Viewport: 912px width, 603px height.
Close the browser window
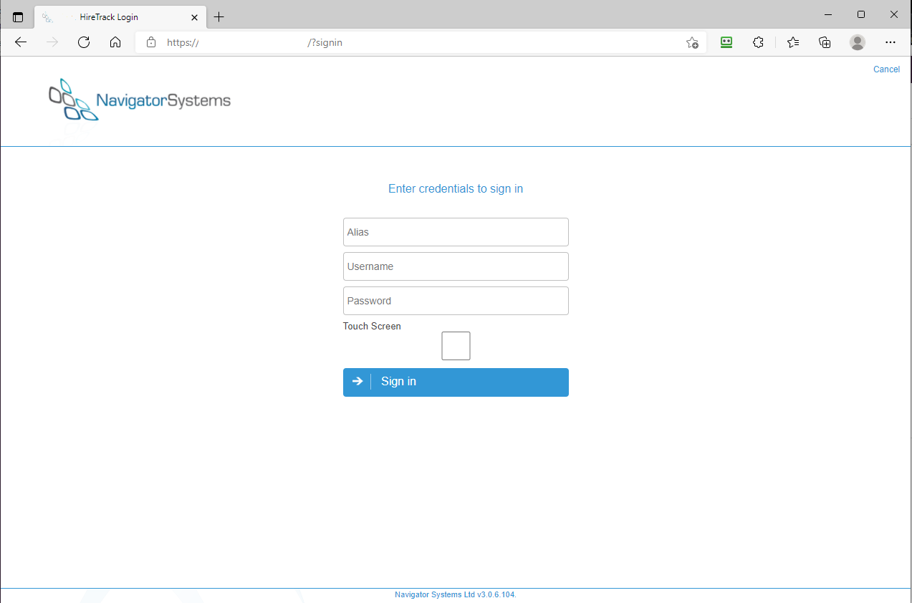pos(894,14)
